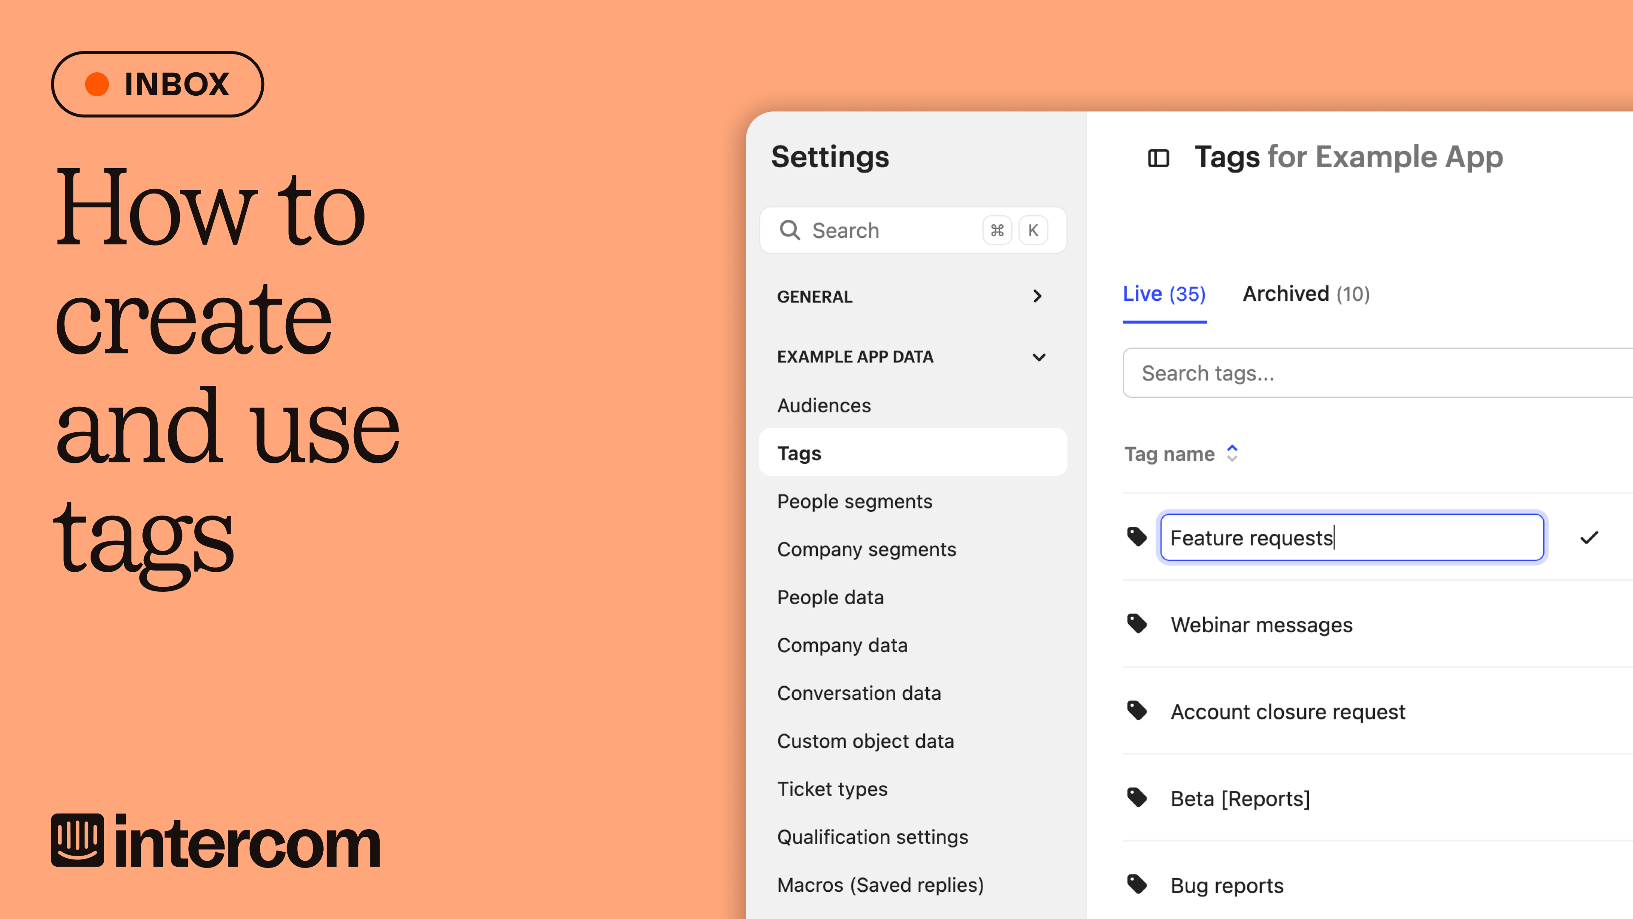Collapse the EXAMPLE APP DATA section
1633x919 pixels.
click(1038, 357)
